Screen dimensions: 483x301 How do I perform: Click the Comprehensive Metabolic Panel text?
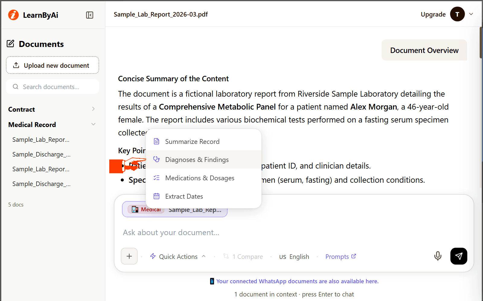click(217, 107)
